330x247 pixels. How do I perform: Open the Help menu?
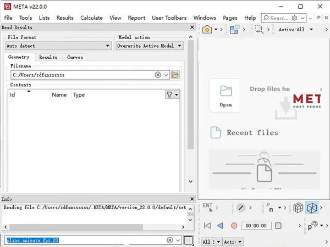pyautogui.click(x=250, y=18)
